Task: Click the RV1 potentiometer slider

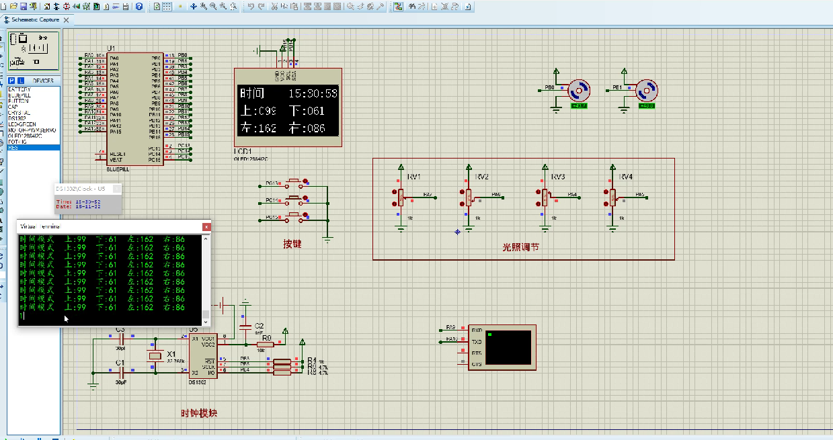Action: [x=401, y=197]
